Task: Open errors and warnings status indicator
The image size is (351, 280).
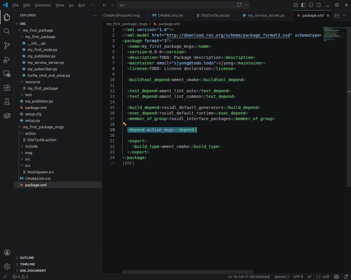Action: (20, 277)
